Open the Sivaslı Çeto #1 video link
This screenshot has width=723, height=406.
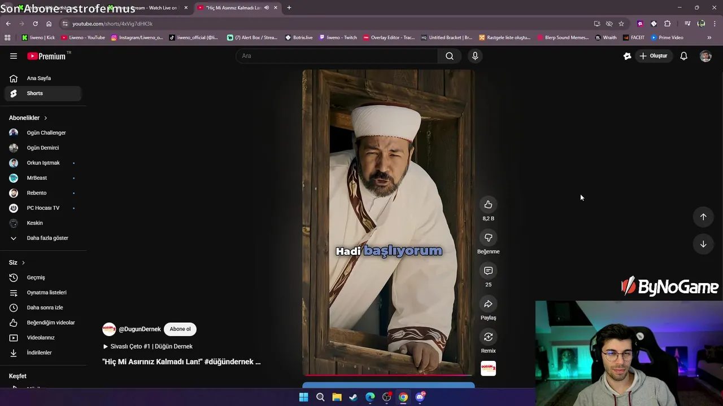coord(147,346)
